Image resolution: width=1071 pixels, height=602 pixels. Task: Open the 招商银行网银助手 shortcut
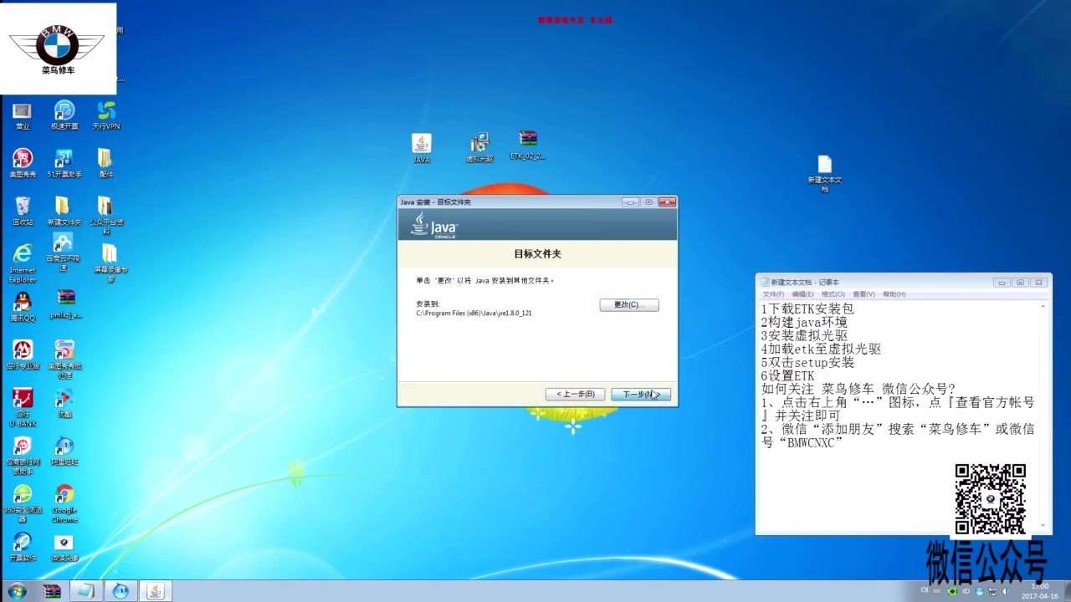(x=23, y=456)
